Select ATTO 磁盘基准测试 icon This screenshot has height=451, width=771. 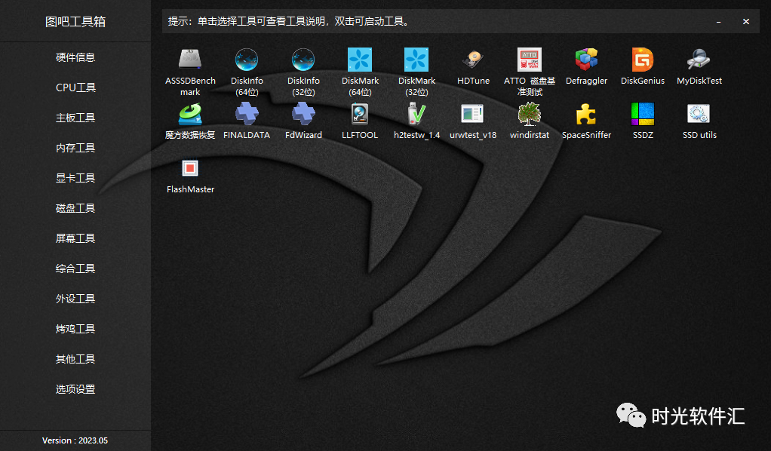click(x=530, y=60)
